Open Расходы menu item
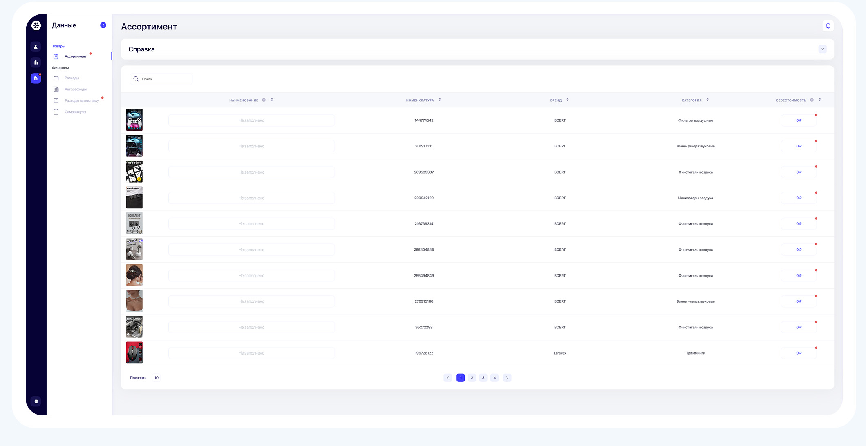866x446 pixels. 72,78
